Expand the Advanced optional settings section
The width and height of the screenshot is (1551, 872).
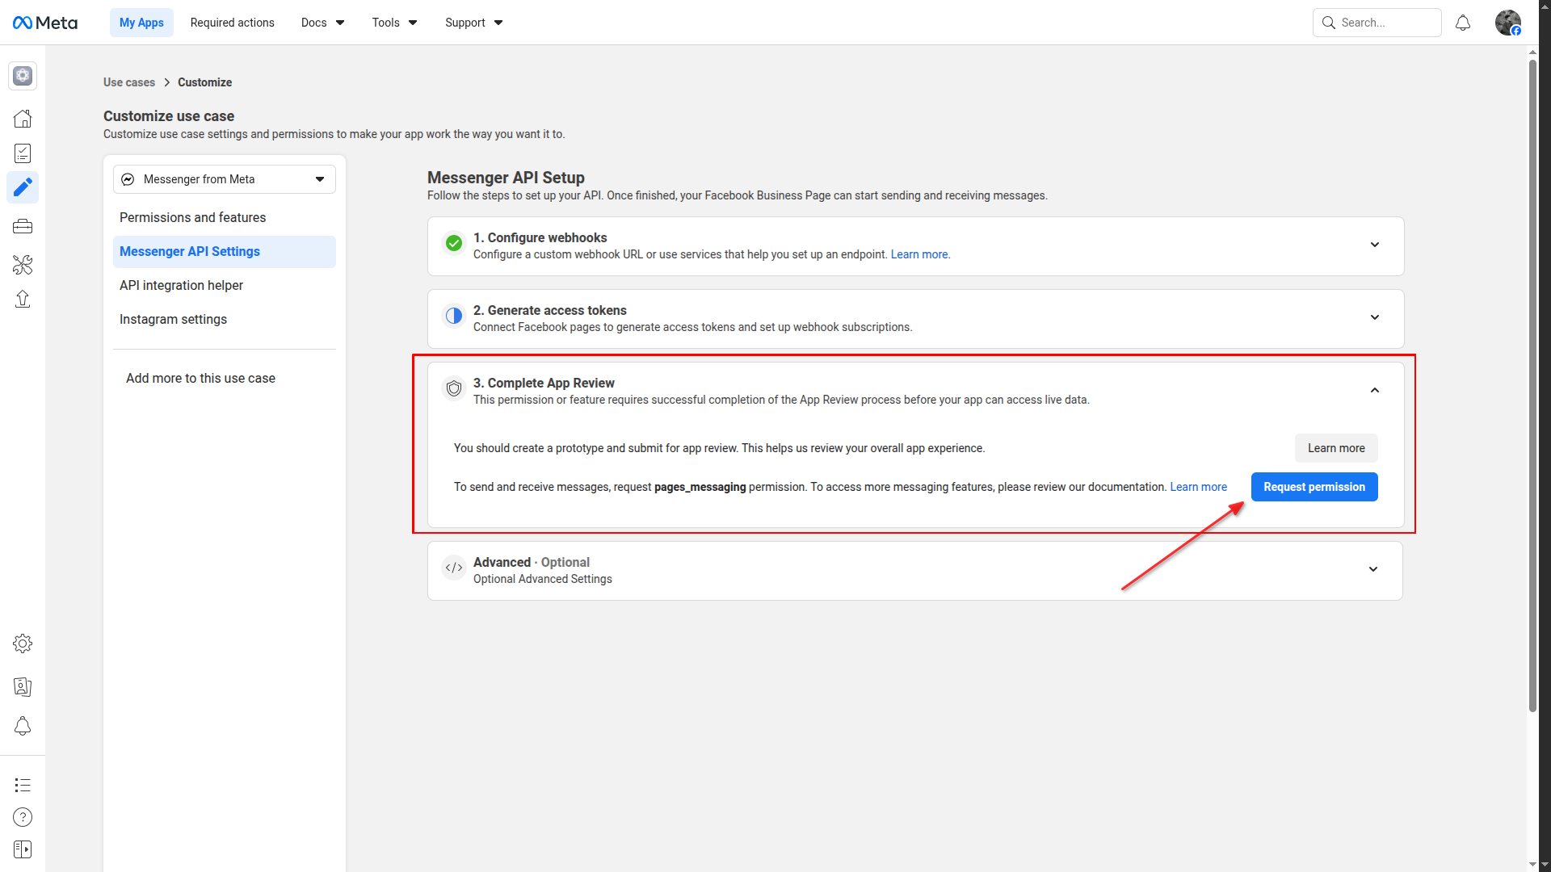pos(1372,569)
